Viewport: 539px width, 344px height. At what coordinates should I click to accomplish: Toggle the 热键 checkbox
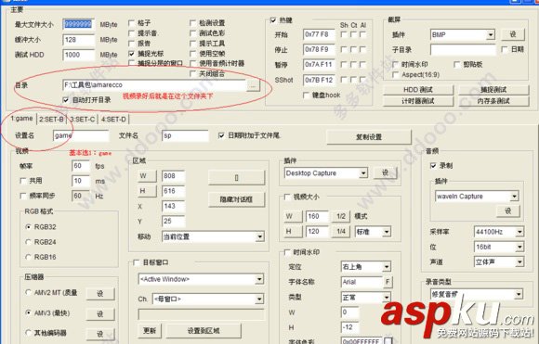(x=273, y=20)
